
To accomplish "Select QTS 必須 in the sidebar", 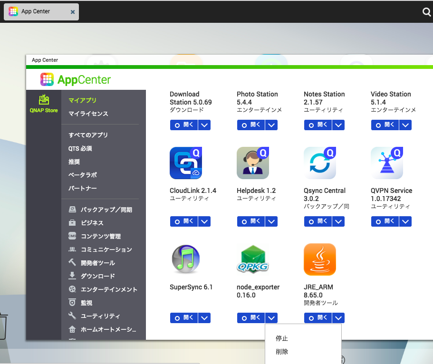I will click(x=80, y=148).
